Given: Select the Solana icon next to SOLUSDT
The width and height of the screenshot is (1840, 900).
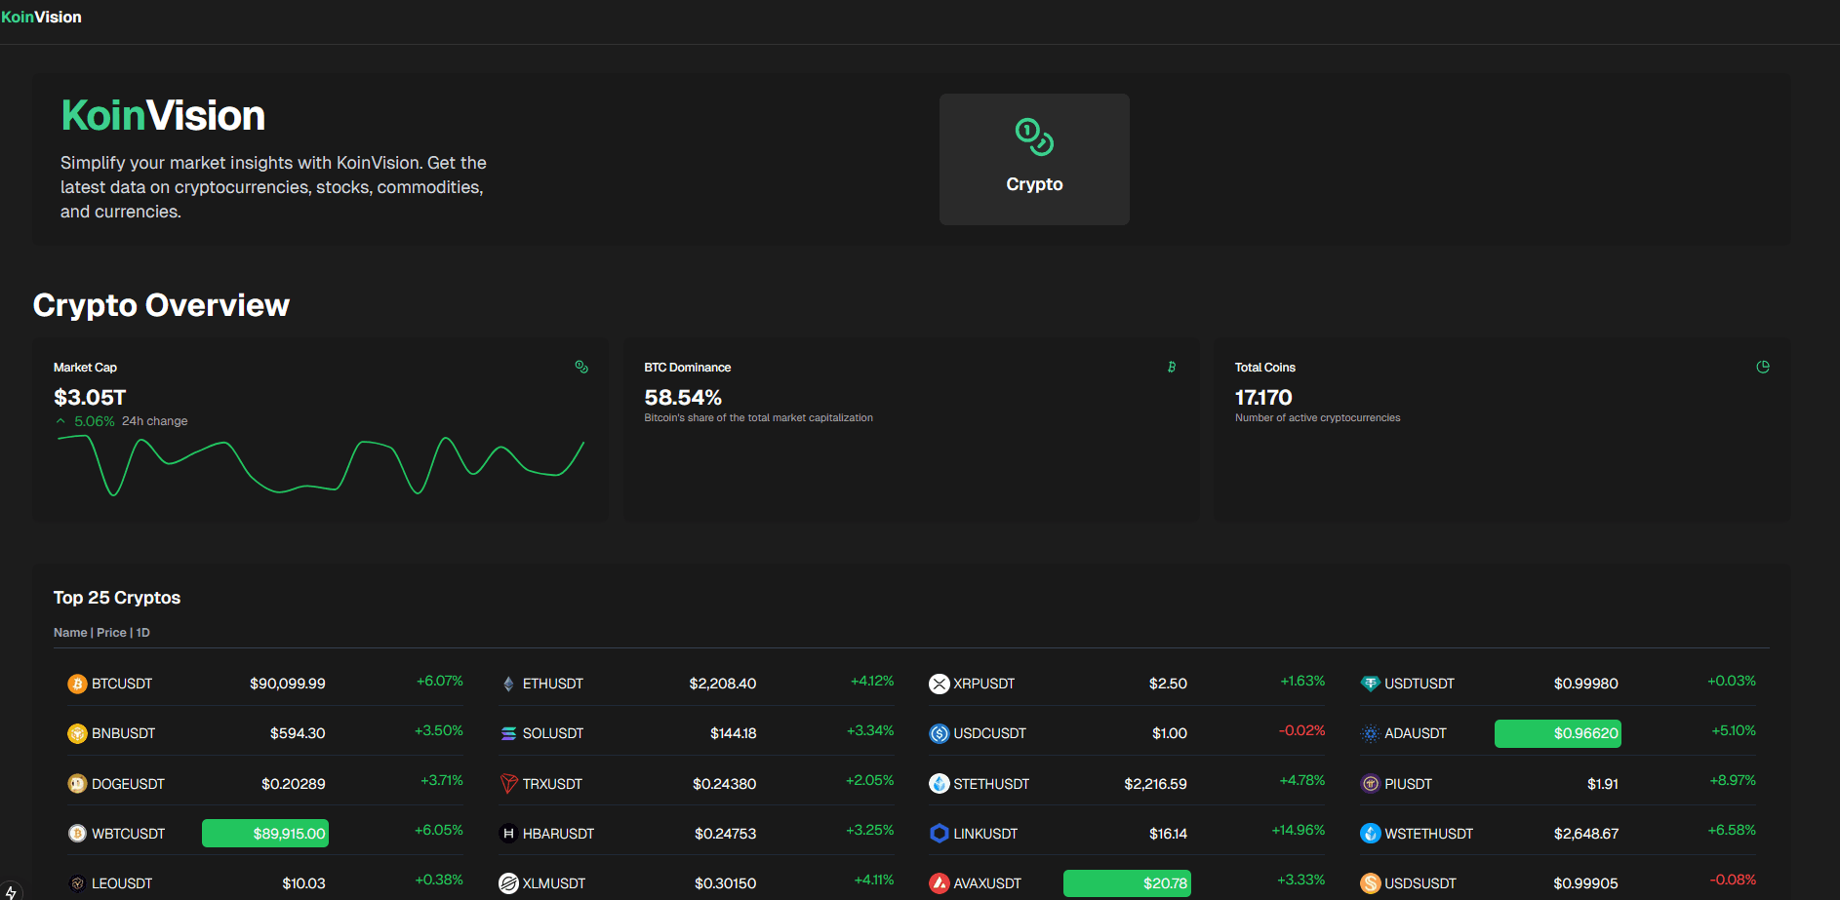Looking at the screenshot, I should 508,732.
